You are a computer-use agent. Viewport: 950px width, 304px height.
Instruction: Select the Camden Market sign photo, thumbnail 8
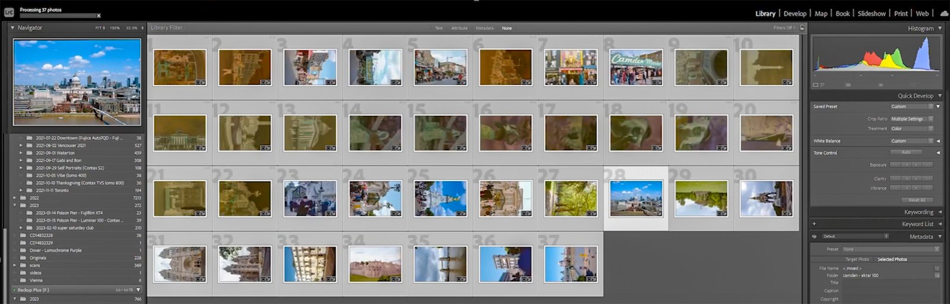pyautogui.click(x=636, y=67)
